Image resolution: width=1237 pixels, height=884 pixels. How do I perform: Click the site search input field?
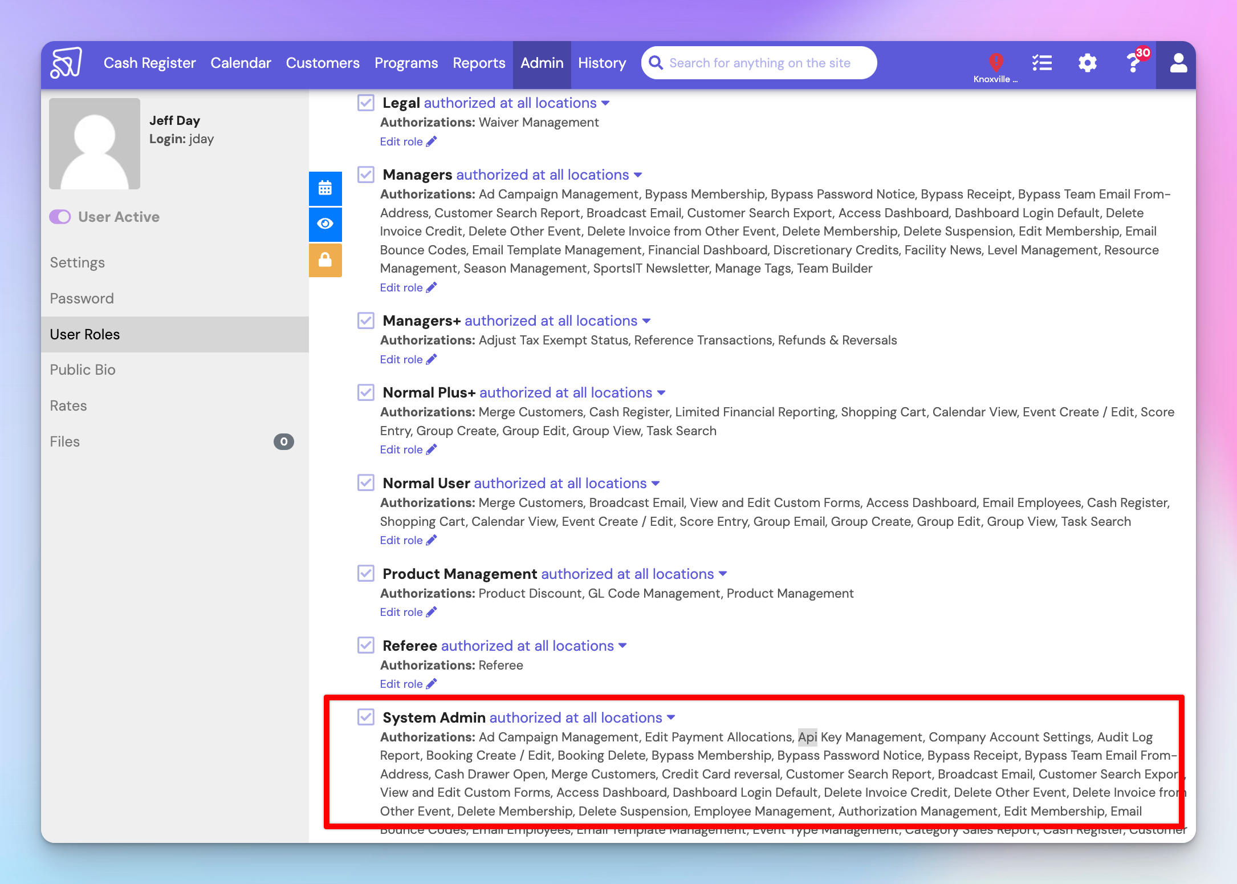(759, 63)
